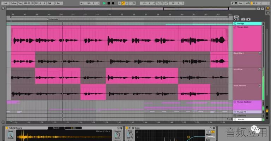Image resolution: width=271 pixels, height=141 pixels.
Task: Start playback with the green Play button
Action: 104,3
